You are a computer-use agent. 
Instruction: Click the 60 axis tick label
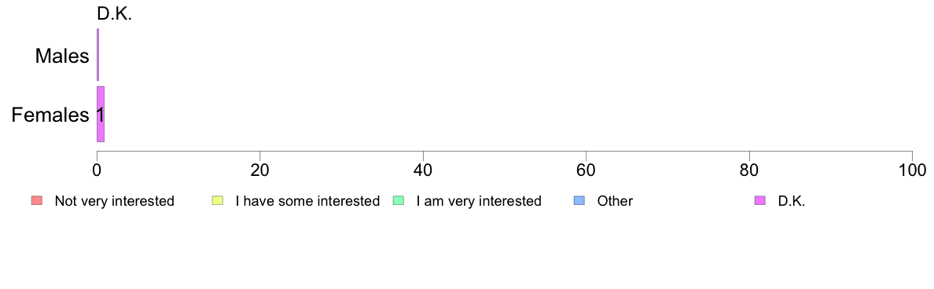pyautogui.click(x=587, y=170)
